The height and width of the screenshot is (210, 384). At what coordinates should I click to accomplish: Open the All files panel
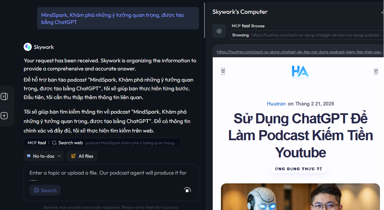tap(82, 156)
